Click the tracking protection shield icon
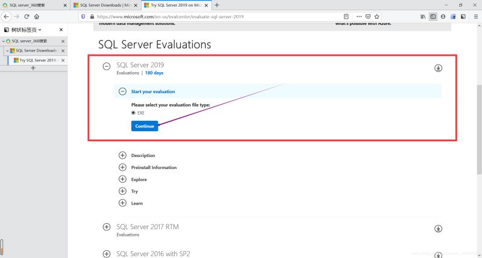This screenshot has width=482, height=258. coord(83,17)
